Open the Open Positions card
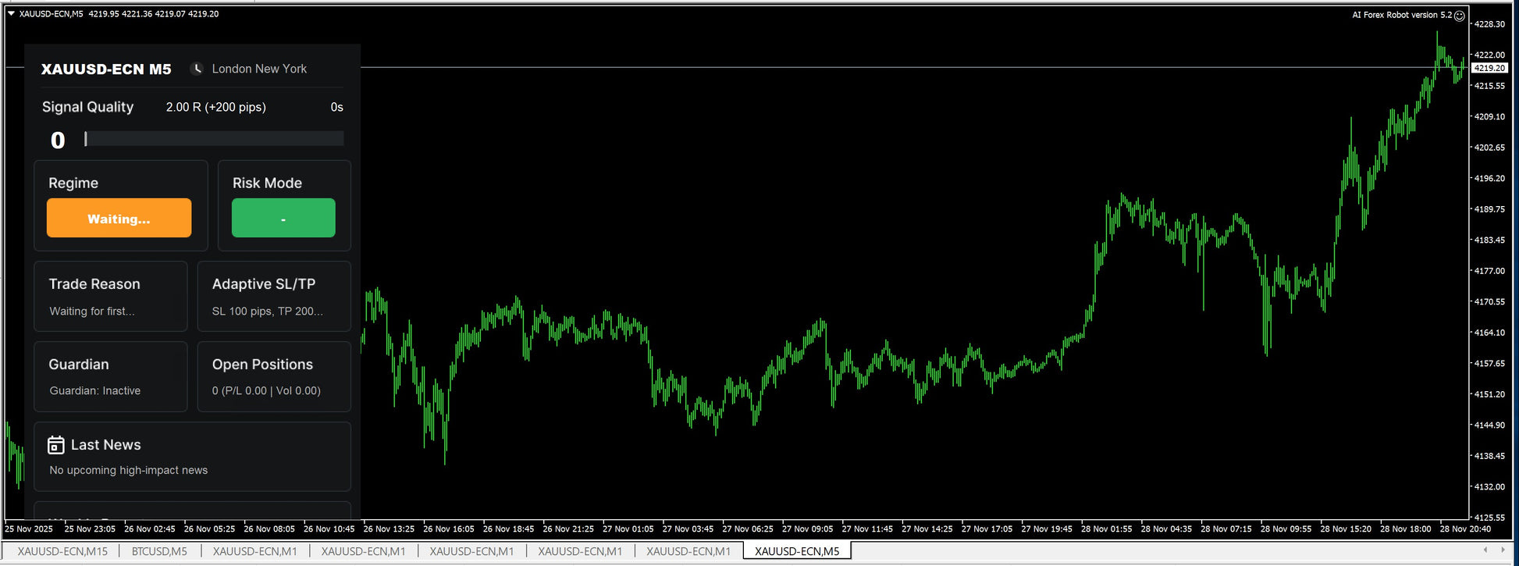The image size is (1519, 566). pyautogui.click(x=274, y=376)
